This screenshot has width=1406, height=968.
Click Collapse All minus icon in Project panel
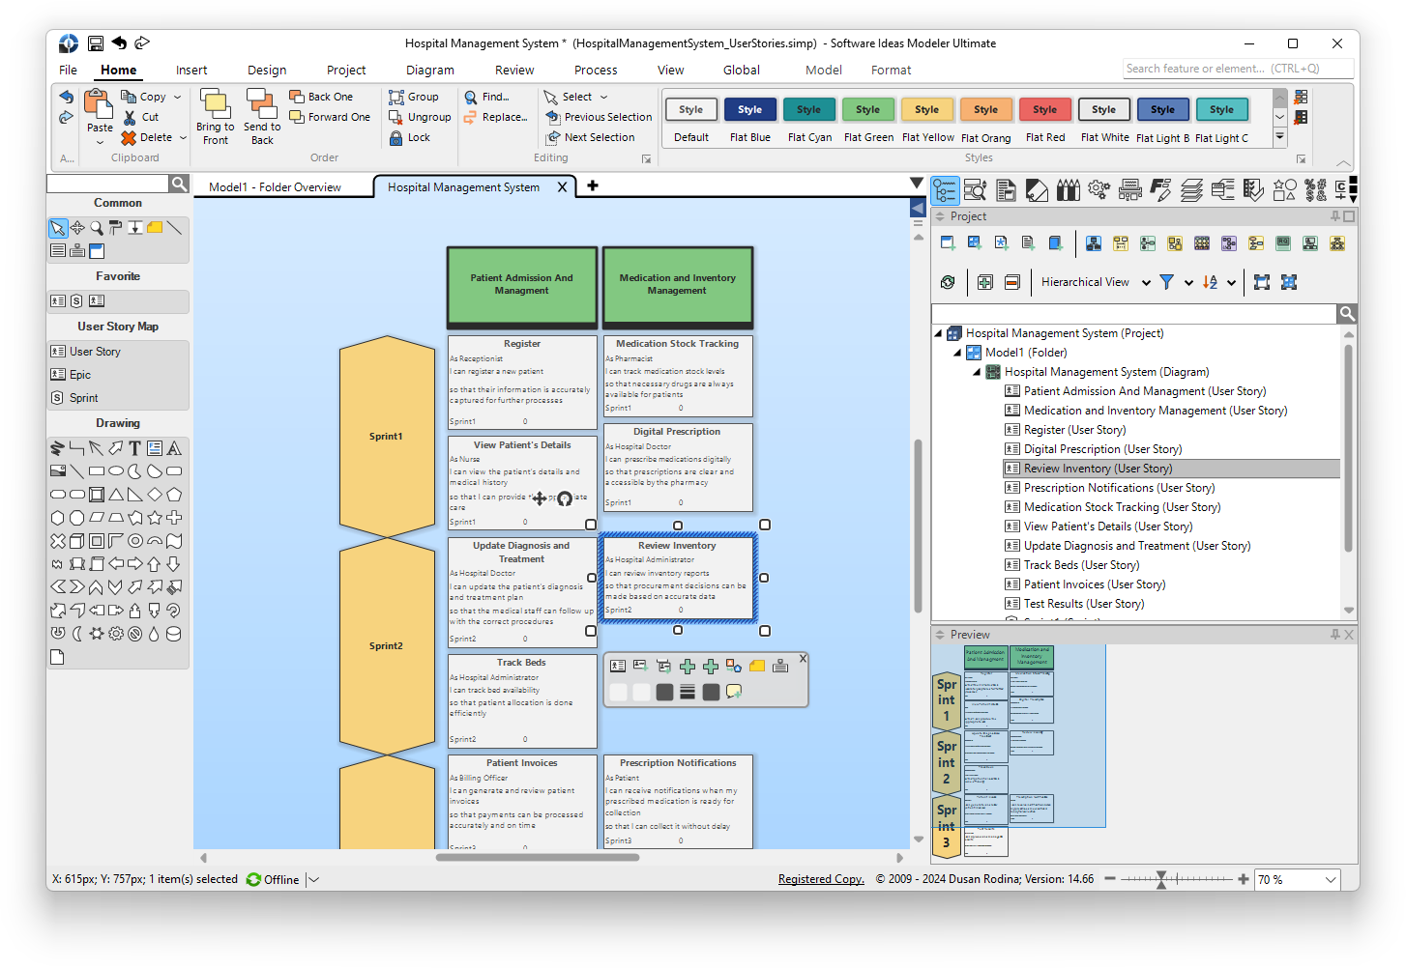(1011, 282)
